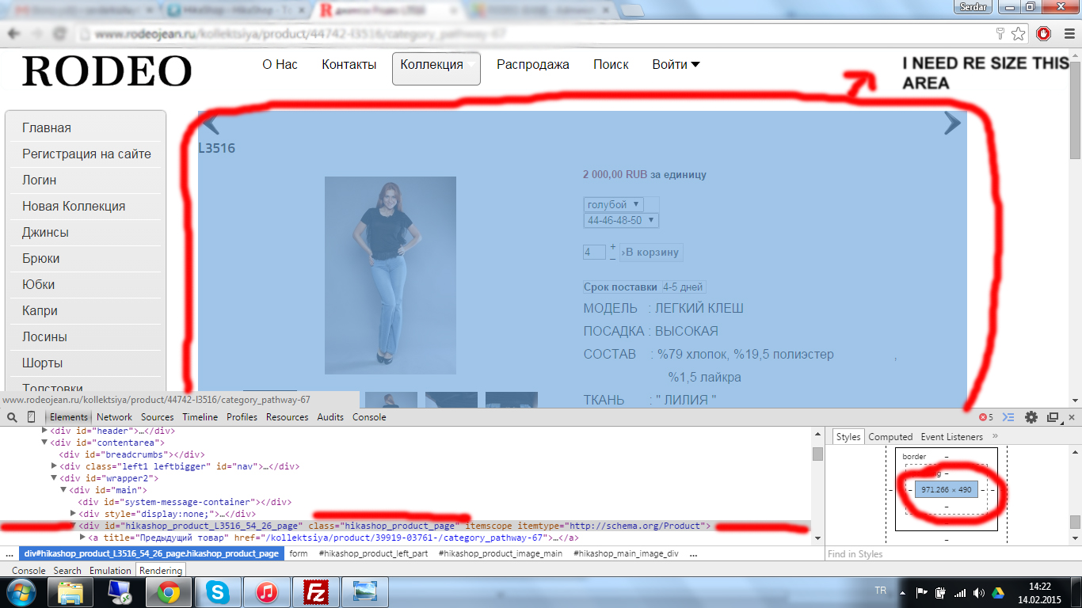The image size is (1082, 608).
Task: Go to Регистрация на сайте link
Action: point(86,154)
